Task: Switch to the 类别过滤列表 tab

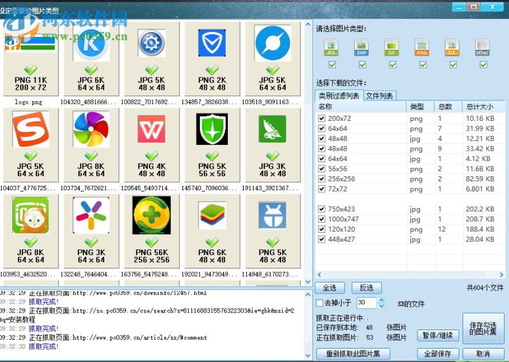Action: click(x=339, y=96)
